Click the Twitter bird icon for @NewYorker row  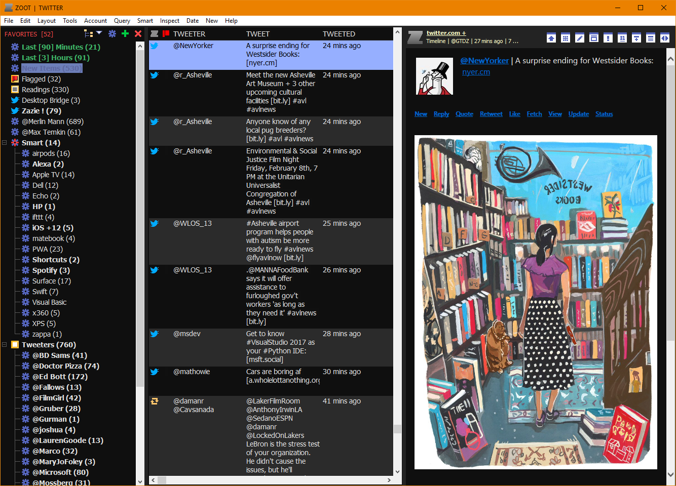[155, 46]
